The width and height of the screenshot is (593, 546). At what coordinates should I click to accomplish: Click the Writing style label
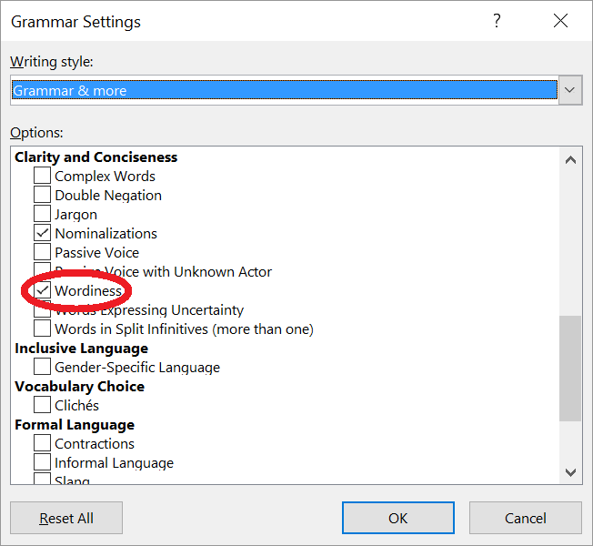click(x=52, y=61)
